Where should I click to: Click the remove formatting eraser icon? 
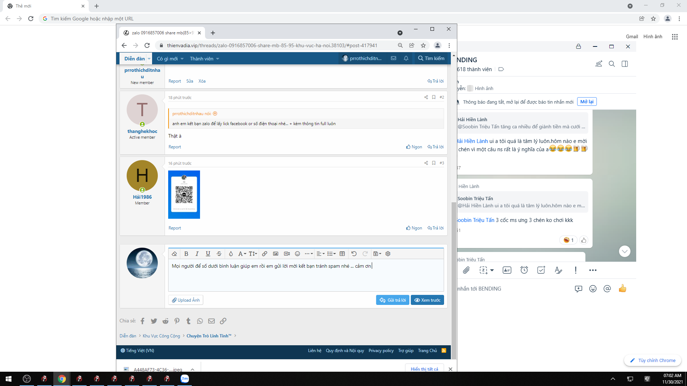[174, 254]
